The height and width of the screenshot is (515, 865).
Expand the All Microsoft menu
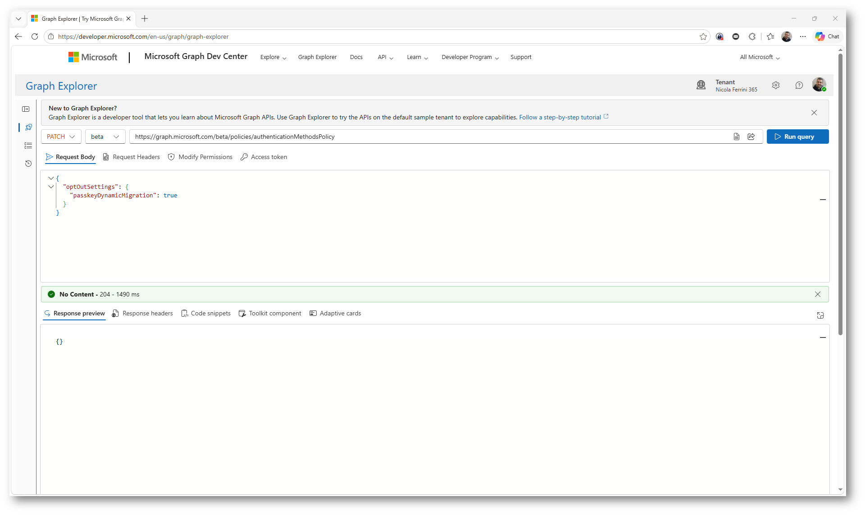(760, 57)
